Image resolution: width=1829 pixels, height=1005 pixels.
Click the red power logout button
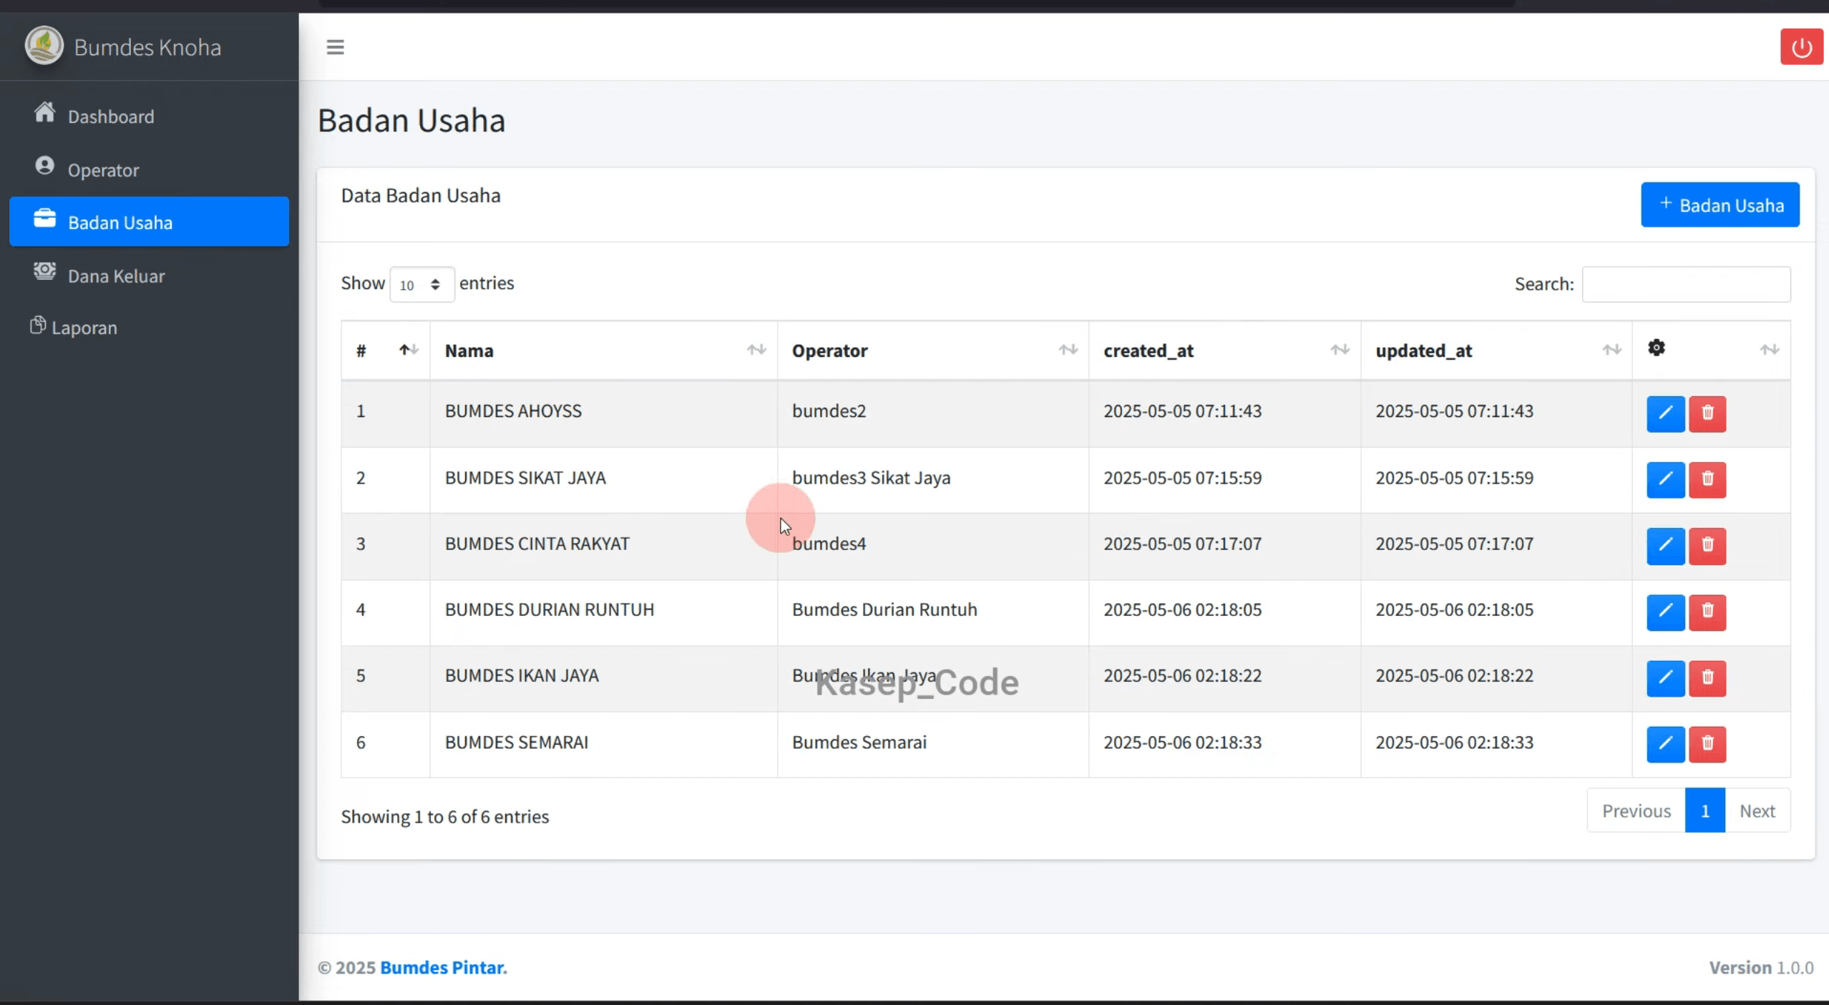pos(1801,47)
